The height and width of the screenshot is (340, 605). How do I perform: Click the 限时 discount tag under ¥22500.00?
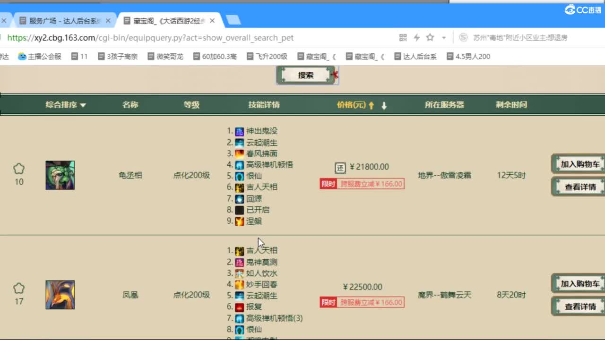[362, 302]
